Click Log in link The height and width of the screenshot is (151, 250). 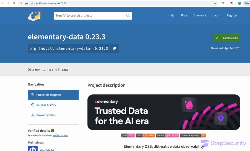pos(216,15)
